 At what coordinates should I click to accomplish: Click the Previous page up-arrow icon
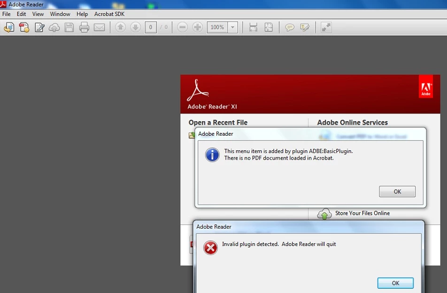click(120, 27)
